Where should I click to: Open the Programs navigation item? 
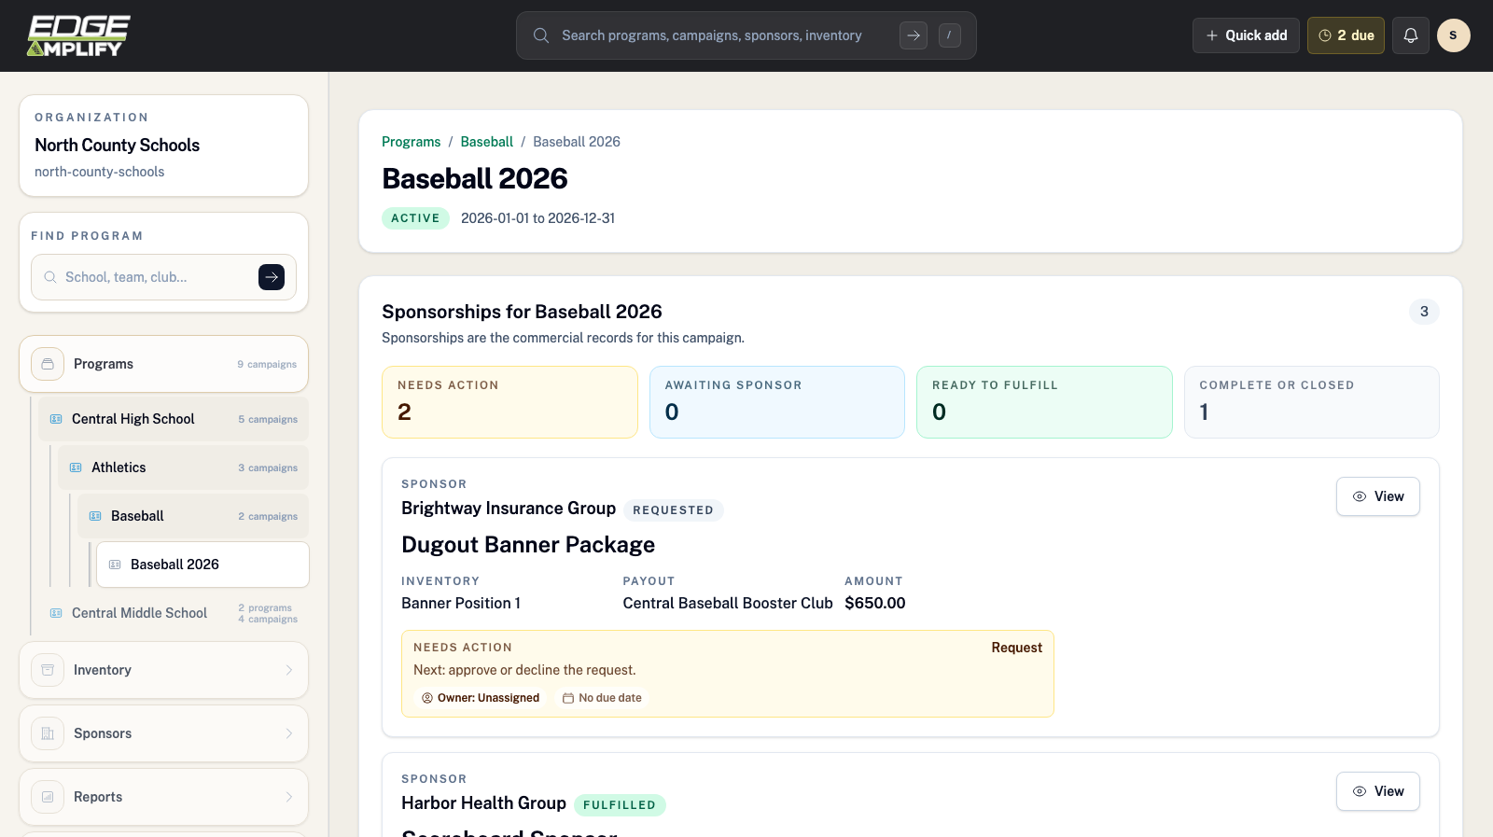point(164,364)
